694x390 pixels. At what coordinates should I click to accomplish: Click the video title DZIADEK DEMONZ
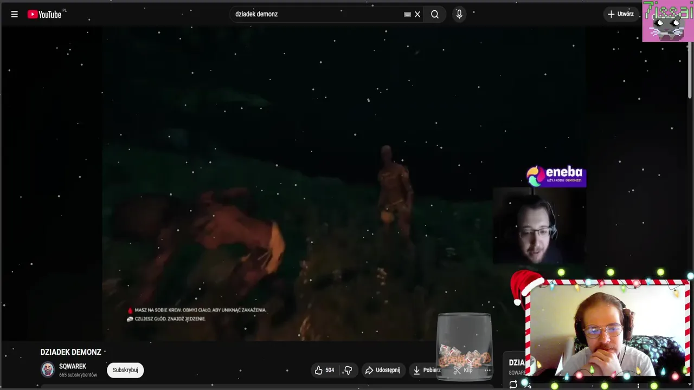tap(70, 352)
